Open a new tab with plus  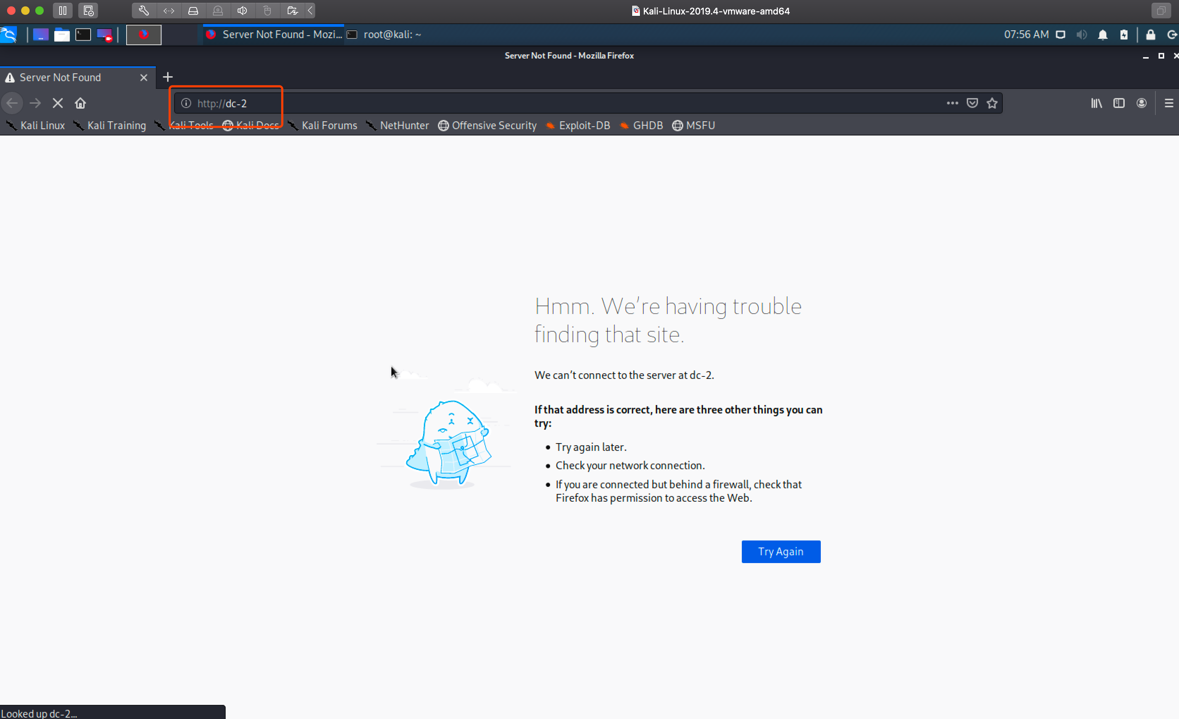tap(167, 77)
